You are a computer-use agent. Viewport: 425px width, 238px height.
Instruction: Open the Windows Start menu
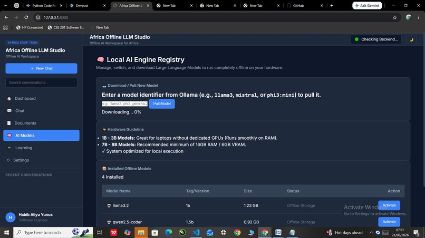[6, 232]
